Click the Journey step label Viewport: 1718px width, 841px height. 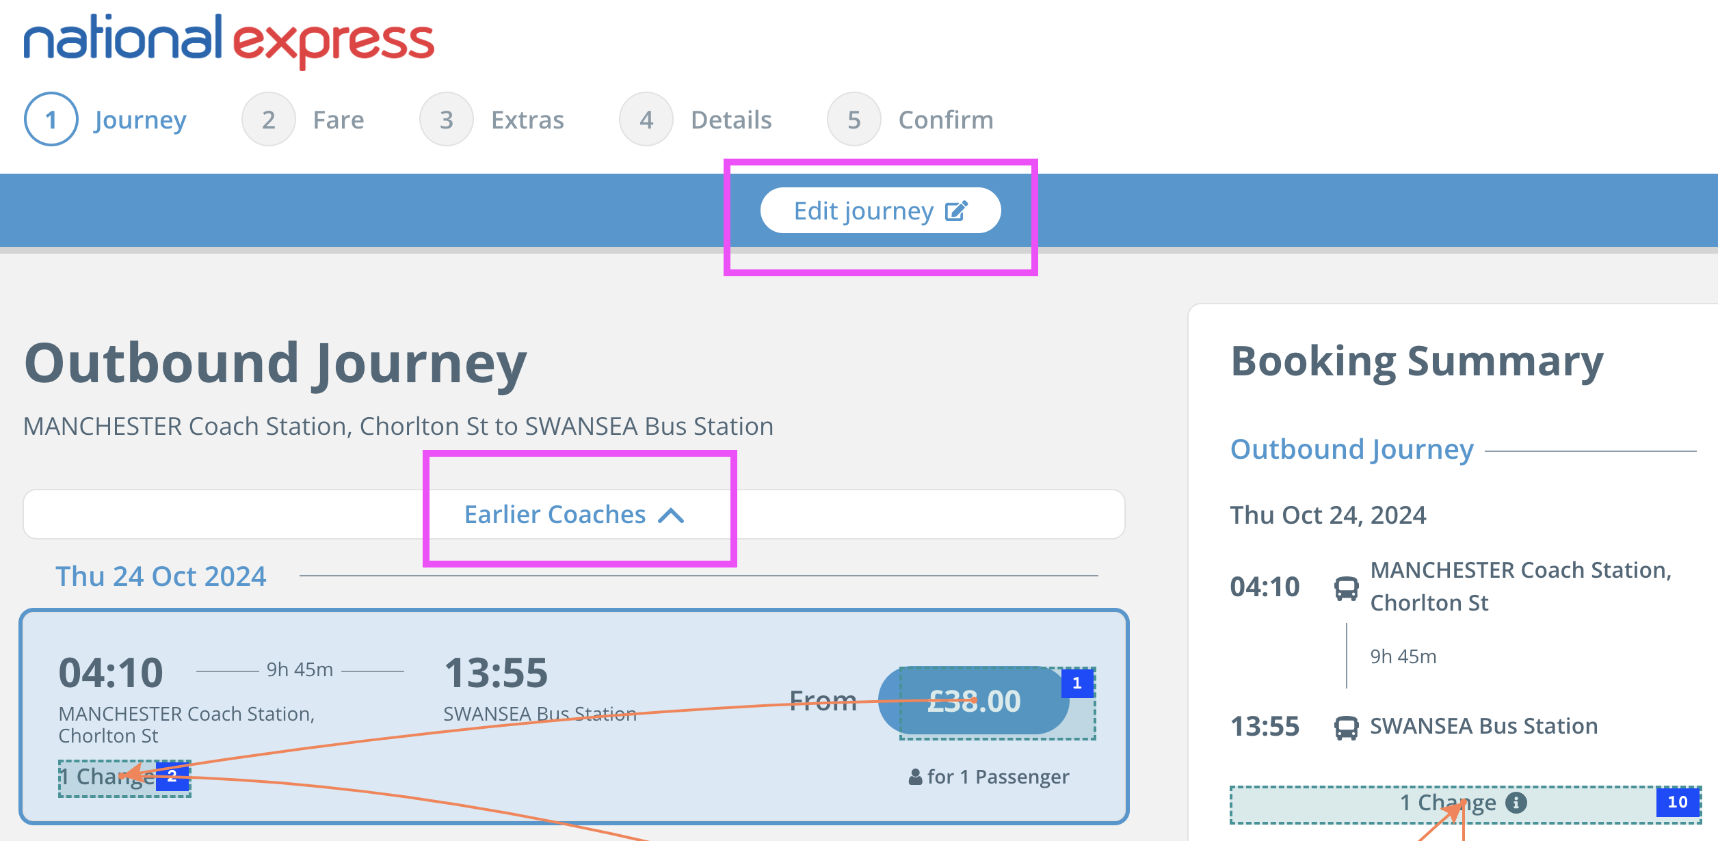pos(140,120)
